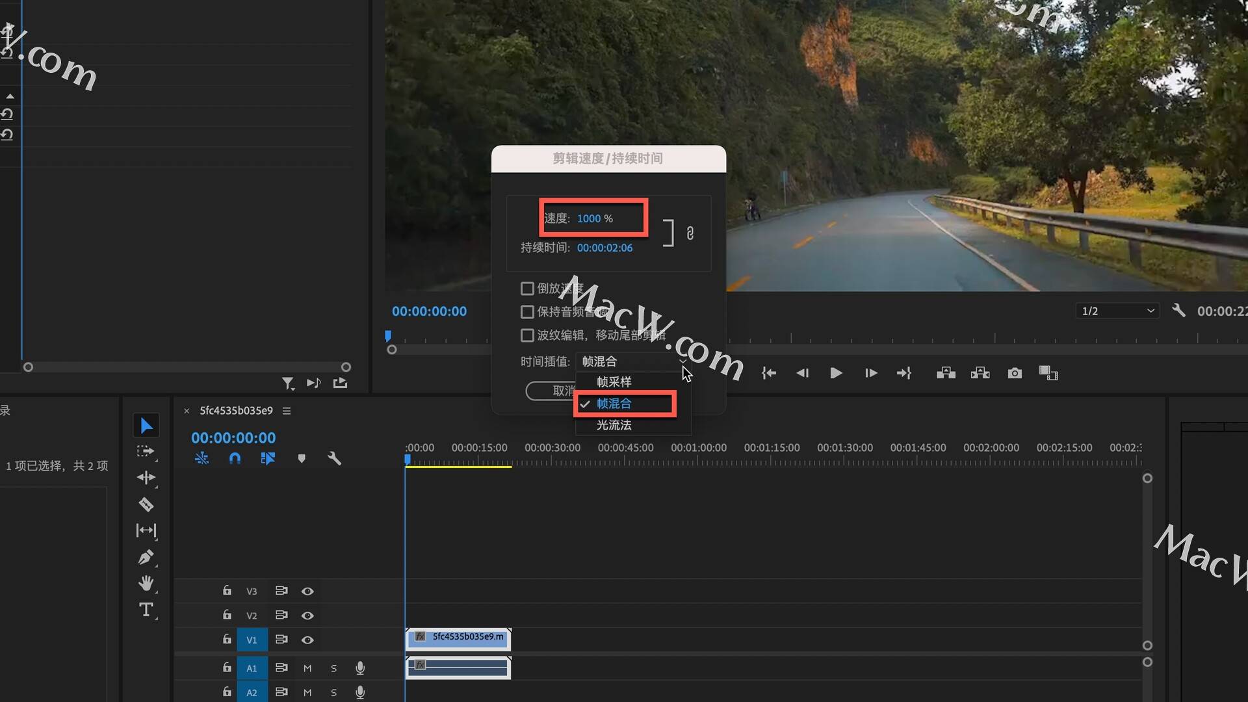Mute the A1 audio track
Viewport: 1248px width, 702px height.
[307, 668]
